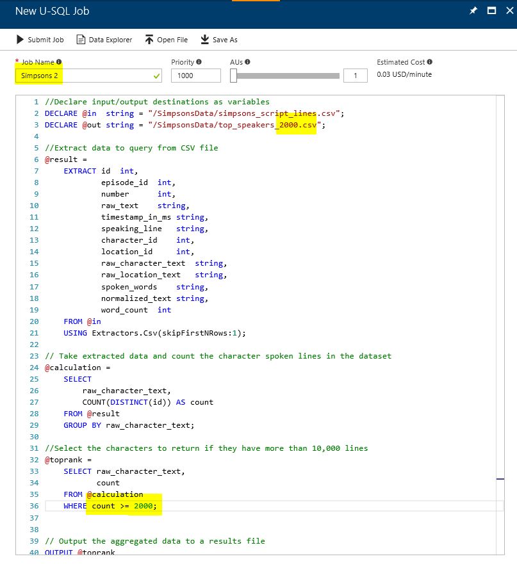Click the AUs slider track
The width and height of the screenshot is (517, 584).
point(288,76)
